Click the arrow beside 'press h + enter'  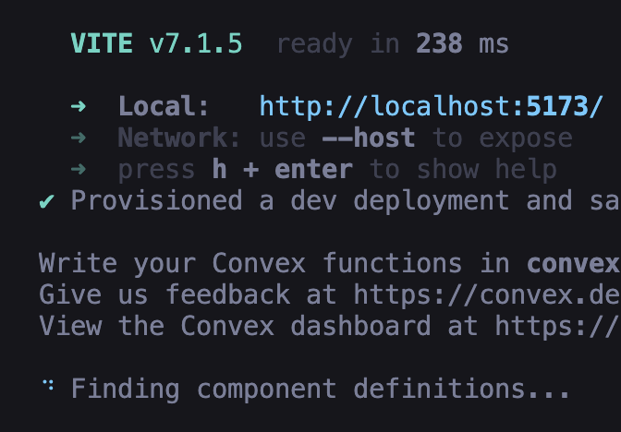click(x=79, y=169)
